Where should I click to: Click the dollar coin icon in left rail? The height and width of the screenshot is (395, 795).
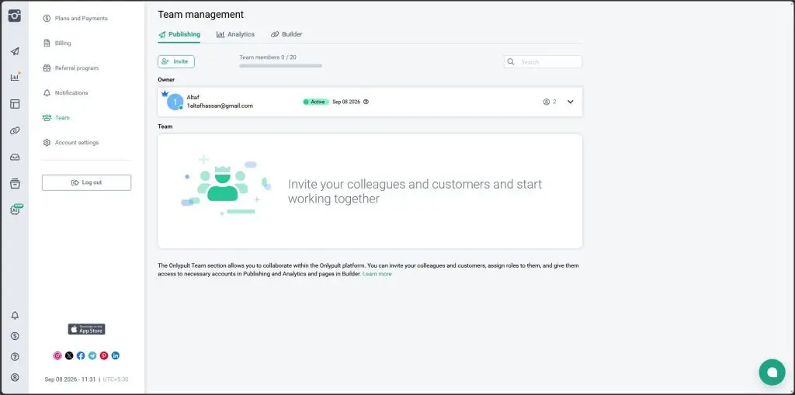click(x=15, y=336)
